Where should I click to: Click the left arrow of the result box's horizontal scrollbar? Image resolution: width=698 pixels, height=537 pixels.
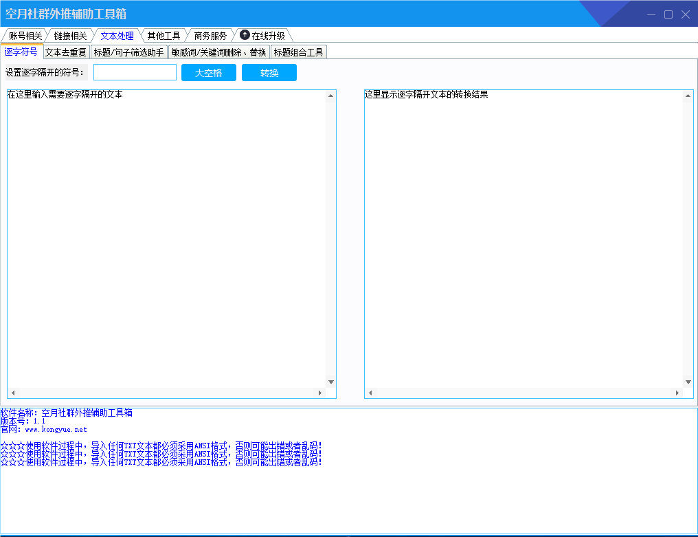coord(370,393)
